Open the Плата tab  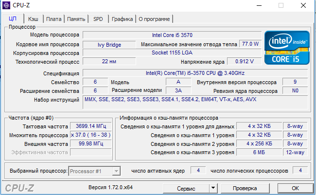pyautogui.click(x=54, y=19)
